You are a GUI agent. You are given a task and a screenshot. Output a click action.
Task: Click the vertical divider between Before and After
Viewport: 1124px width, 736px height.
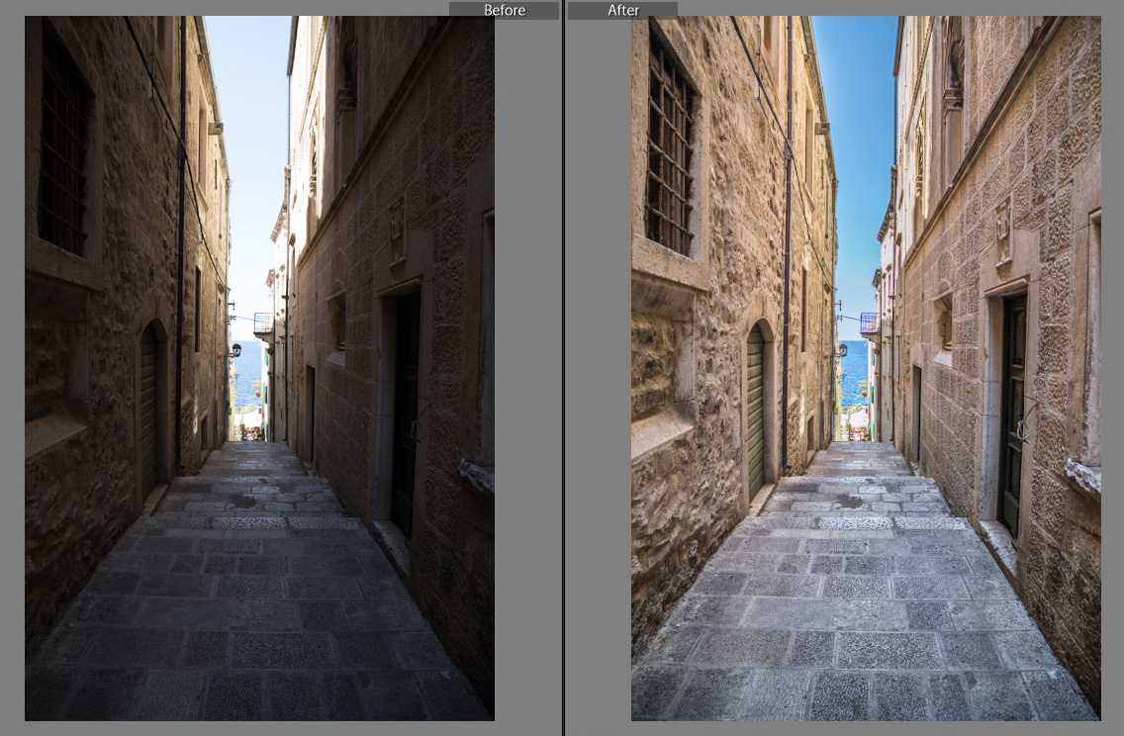coord(563,368)
